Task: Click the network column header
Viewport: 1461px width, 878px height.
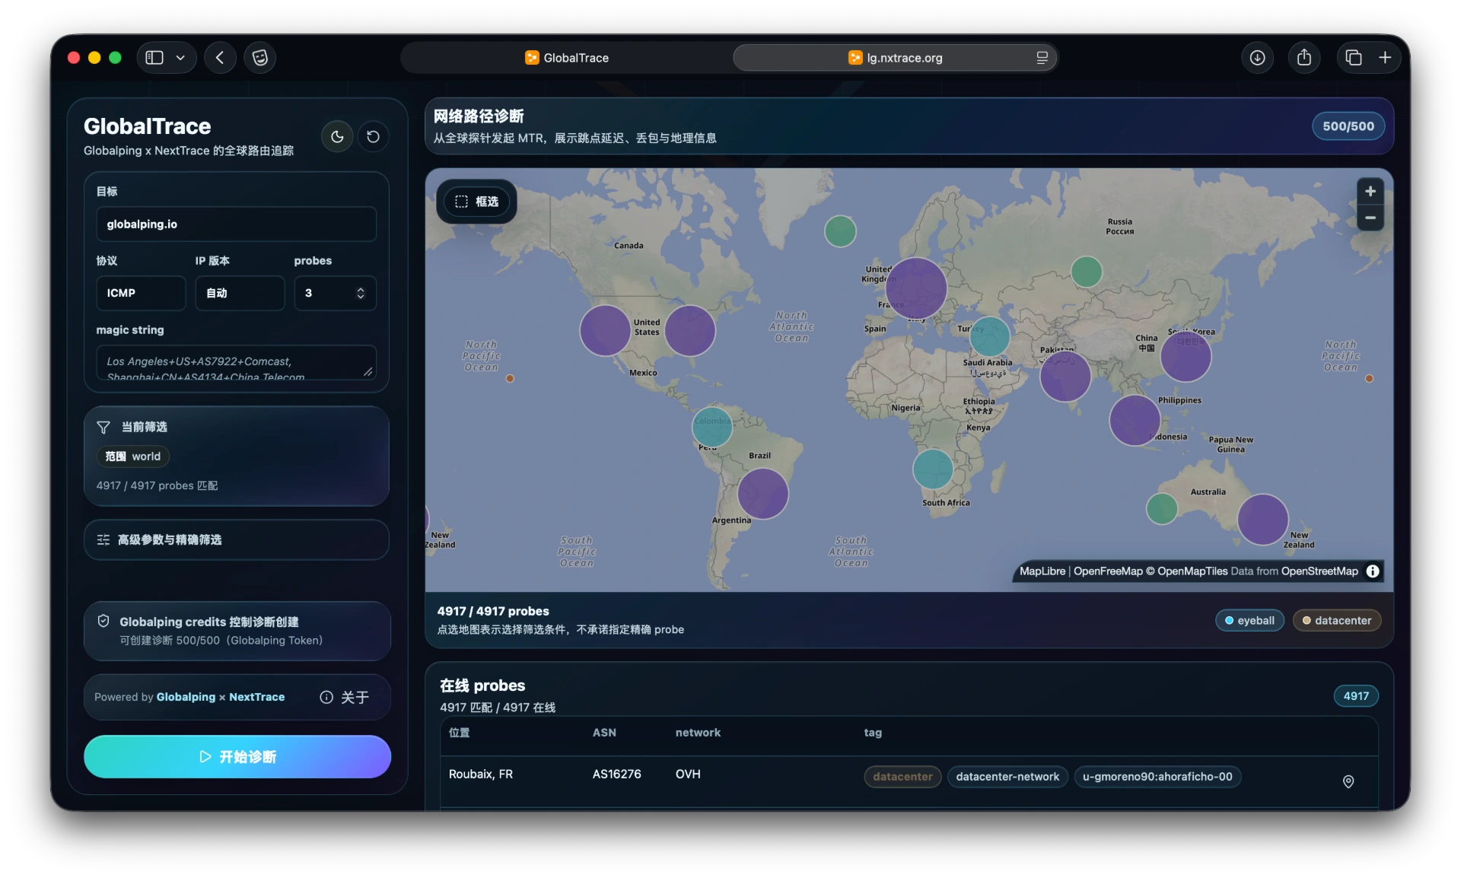Action: point(698,733)
